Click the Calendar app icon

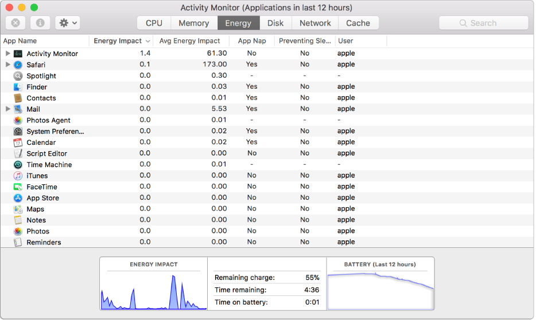[18, 143]
